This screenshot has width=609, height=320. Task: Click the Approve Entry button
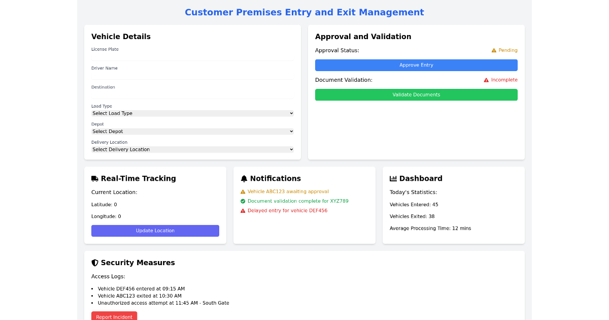coord(416,65)
